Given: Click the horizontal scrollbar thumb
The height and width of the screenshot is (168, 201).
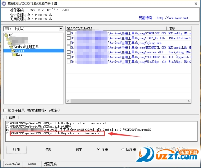Looking at the screenshot, I should 105,101.
